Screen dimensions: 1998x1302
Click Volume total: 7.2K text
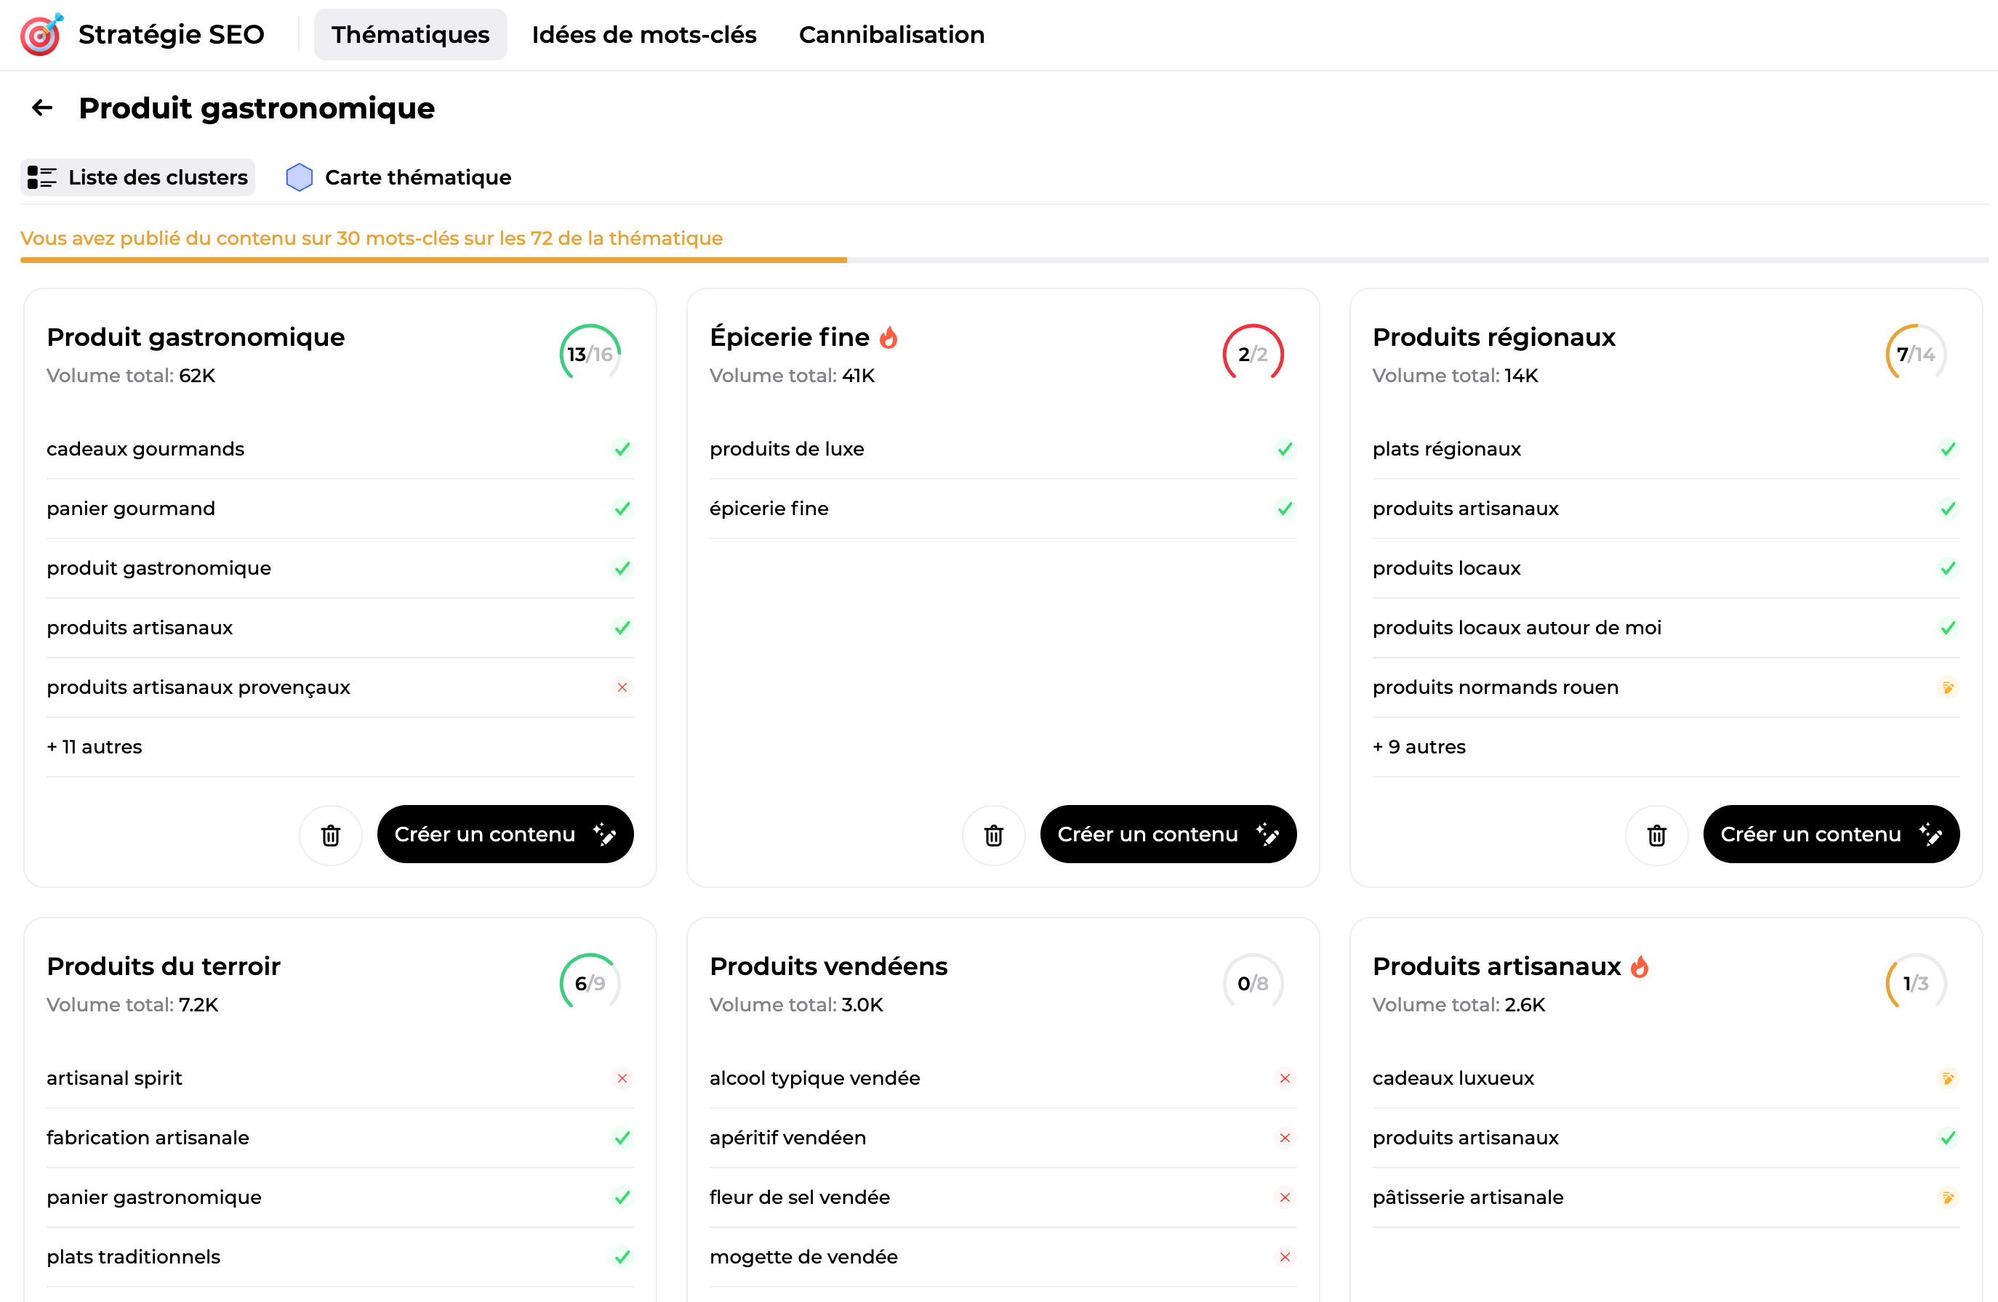point(132,1005)
